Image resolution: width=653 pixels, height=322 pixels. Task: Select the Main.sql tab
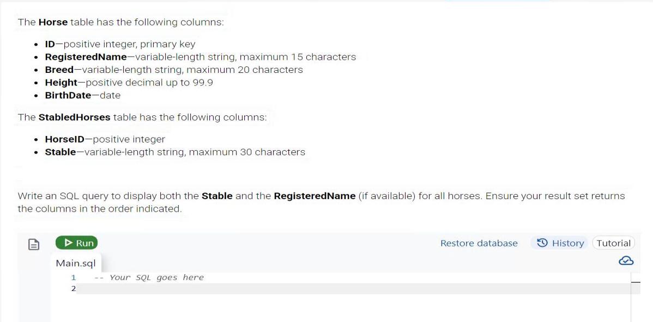(x=76, y=263)
